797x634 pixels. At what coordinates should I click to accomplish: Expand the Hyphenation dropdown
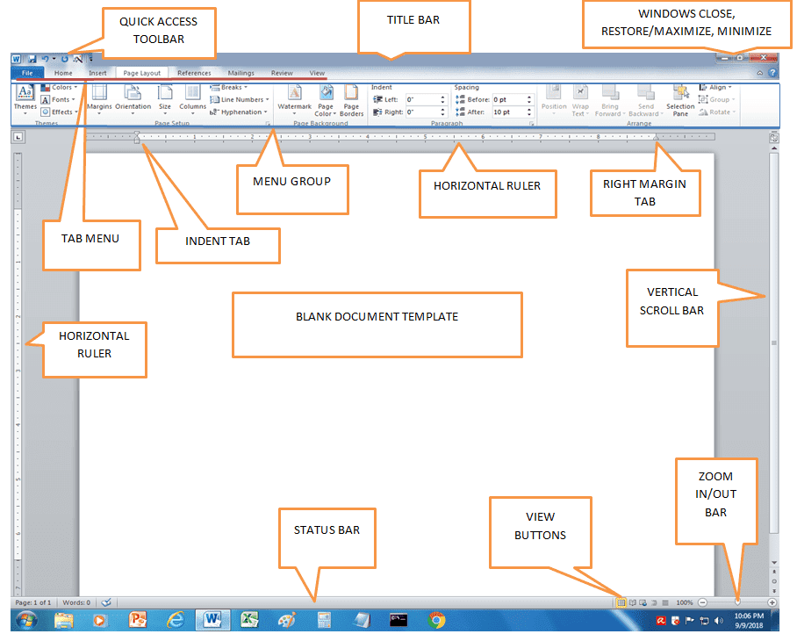pos(239,112)
